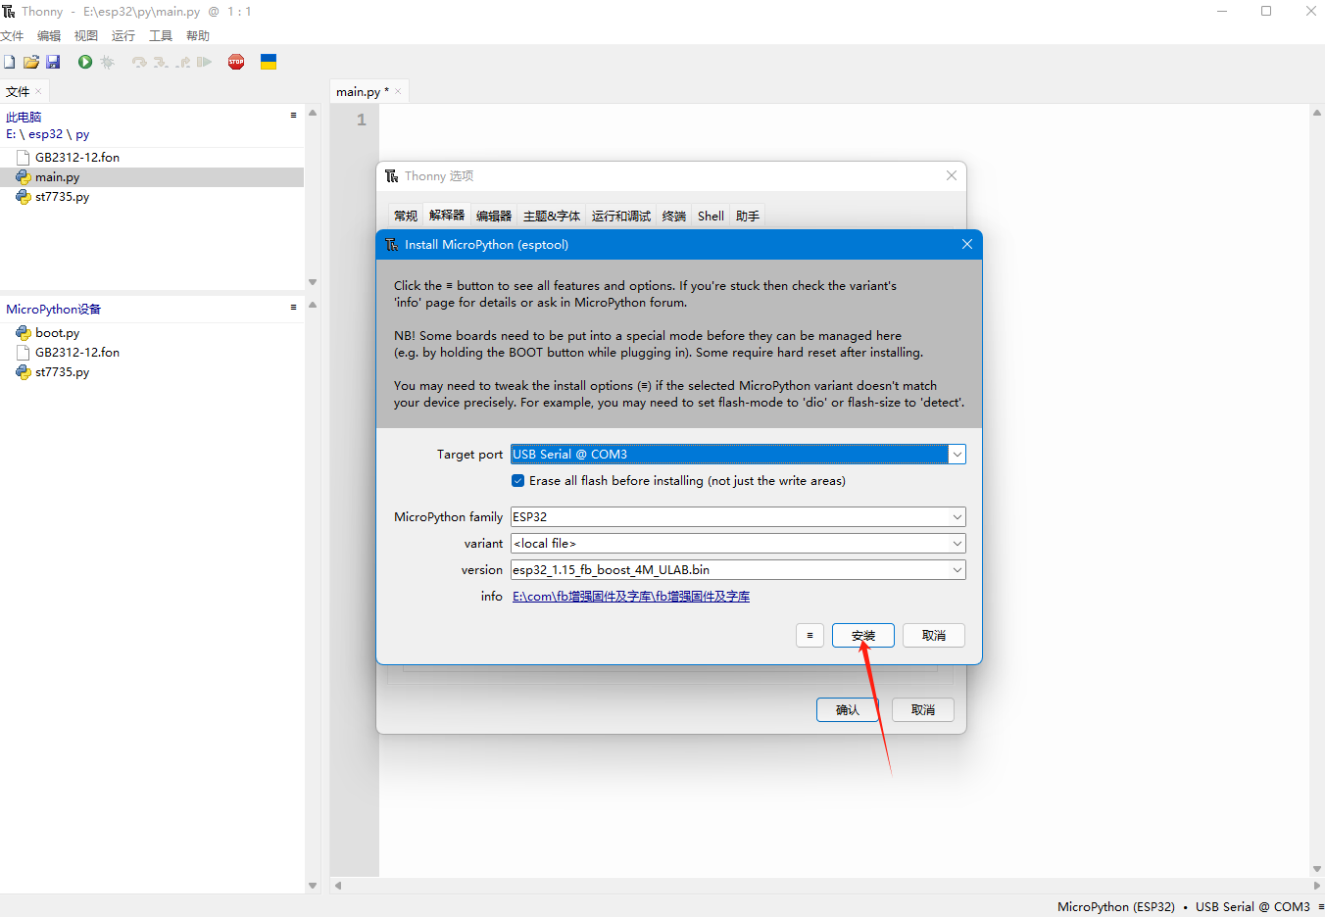This screenshot has width=1325, height=917.
Task: Click the Open file folder icon
Action: (31, 62)
